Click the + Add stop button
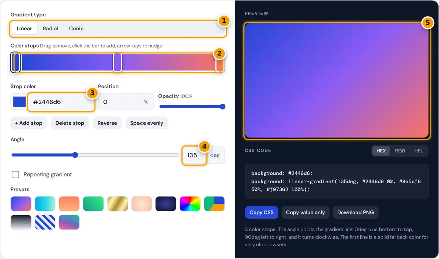 coord(29,123)
